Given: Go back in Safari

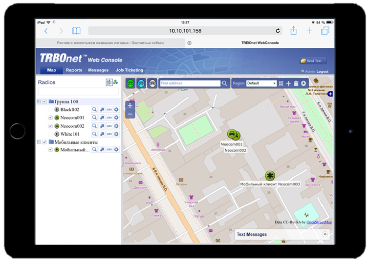Looking at the screenshot, I should [x=46, y=31].
